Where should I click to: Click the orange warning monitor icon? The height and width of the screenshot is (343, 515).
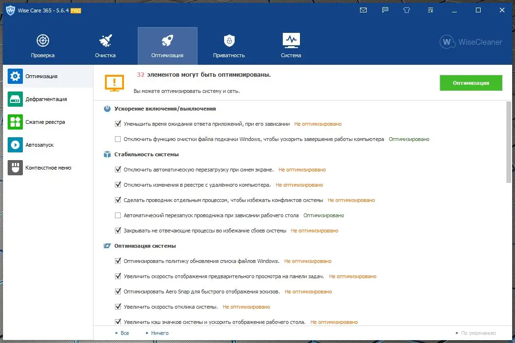click(114, 82)
